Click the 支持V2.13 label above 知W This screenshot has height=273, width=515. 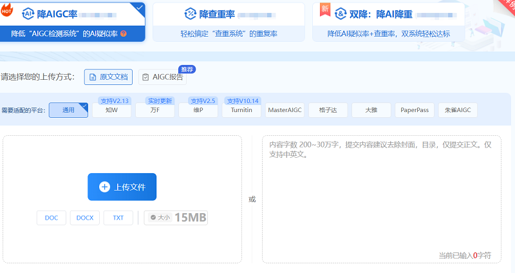115,101
